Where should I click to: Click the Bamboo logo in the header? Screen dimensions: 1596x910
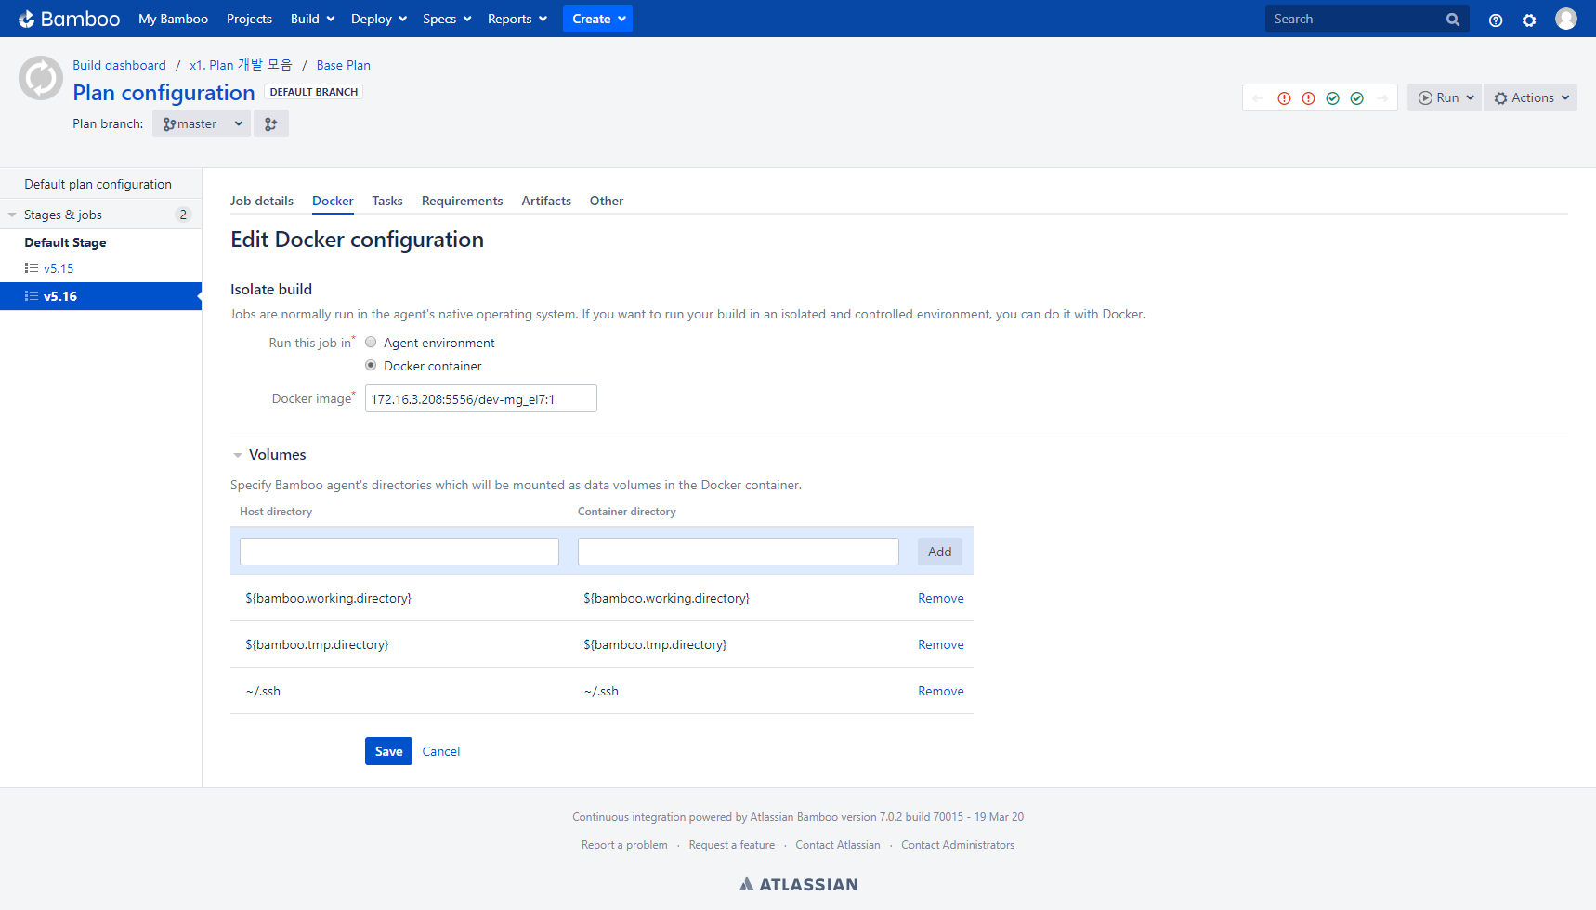pos(69,19)
